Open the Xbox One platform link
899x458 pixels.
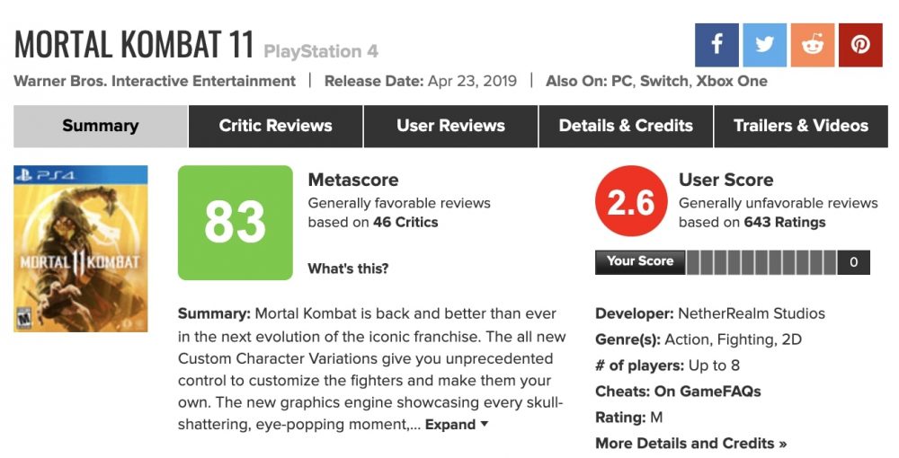(x=732, y=82)
